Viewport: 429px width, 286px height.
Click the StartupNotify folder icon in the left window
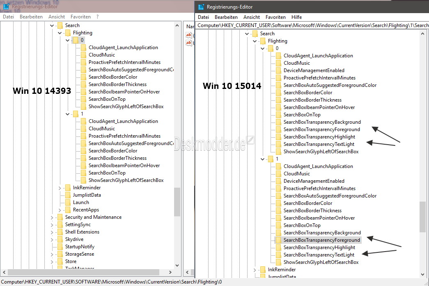pos(60,247)
